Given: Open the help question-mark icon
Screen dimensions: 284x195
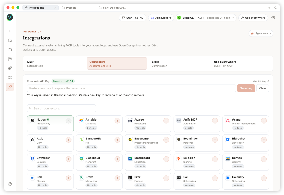Looking at the screenshot, I should point(10,184).
